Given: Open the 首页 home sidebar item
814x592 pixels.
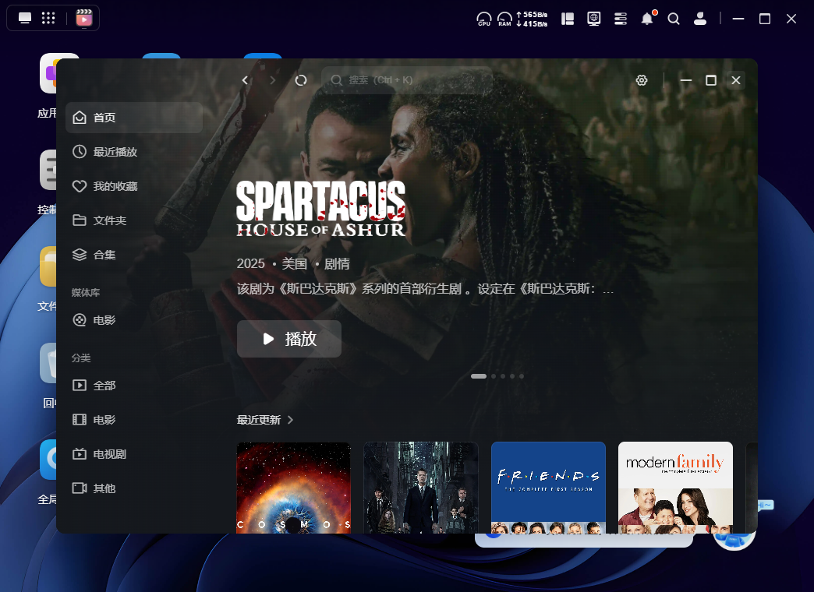Looking at the screenshot, I should coord(134,118).
